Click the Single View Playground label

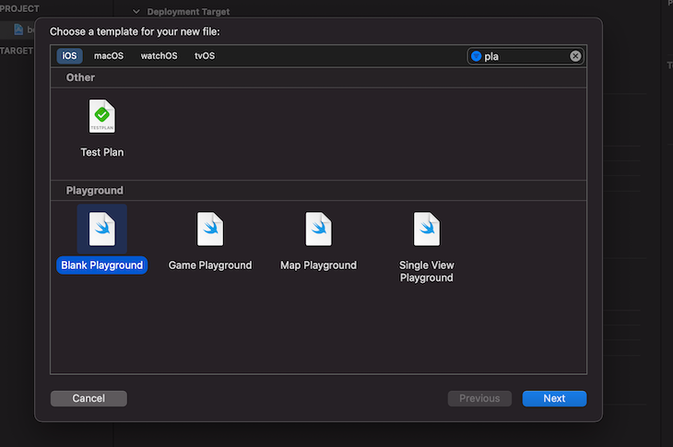tap(426, 271)
